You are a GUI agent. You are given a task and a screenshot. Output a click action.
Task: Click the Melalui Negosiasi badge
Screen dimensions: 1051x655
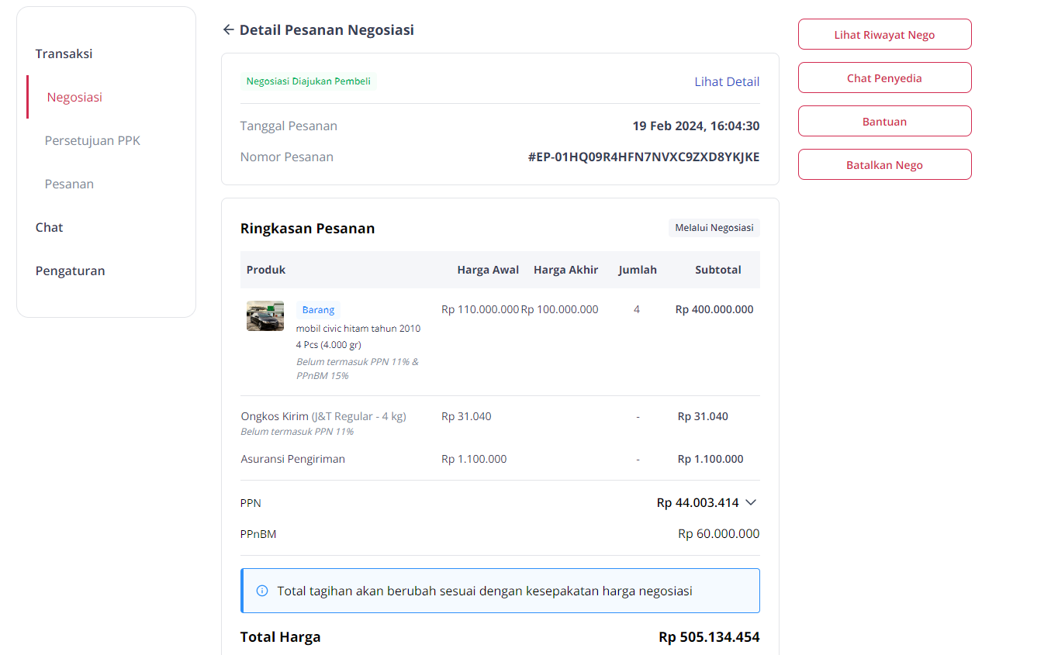(714, 227)
